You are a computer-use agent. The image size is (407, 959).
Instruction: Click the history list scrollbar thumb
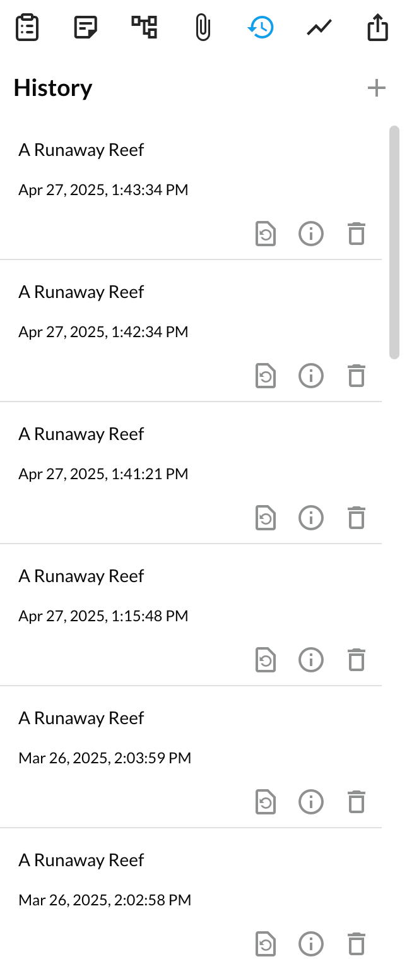tap(394, 242)
